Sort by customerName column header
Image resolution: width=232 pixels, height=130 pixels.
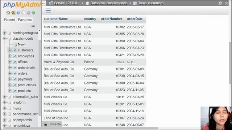pyautogui.click(x=56, y=19)
